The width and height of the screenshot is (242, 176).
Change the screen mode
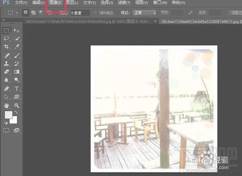click(x=16, y=130)
